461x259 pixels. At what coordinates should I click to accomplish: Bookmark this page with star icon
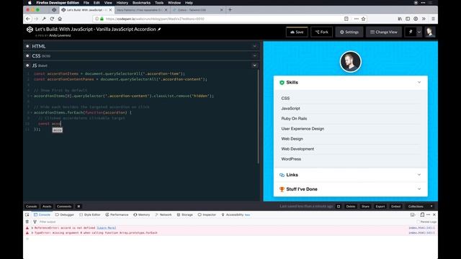click(363, 19)
